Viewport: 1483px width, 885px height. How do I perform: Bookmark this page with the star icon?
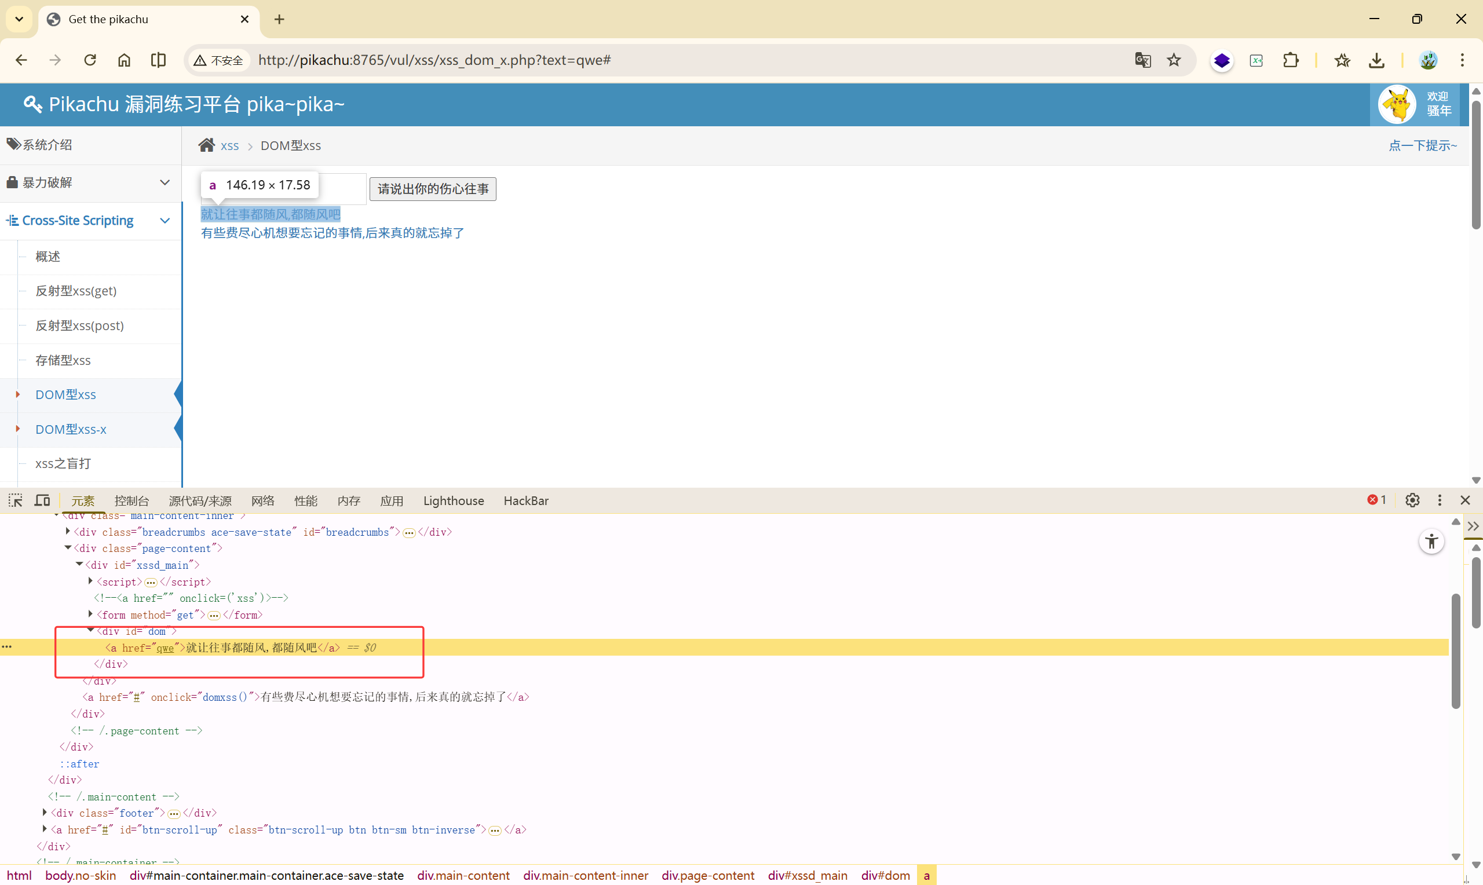point(1174,60)
